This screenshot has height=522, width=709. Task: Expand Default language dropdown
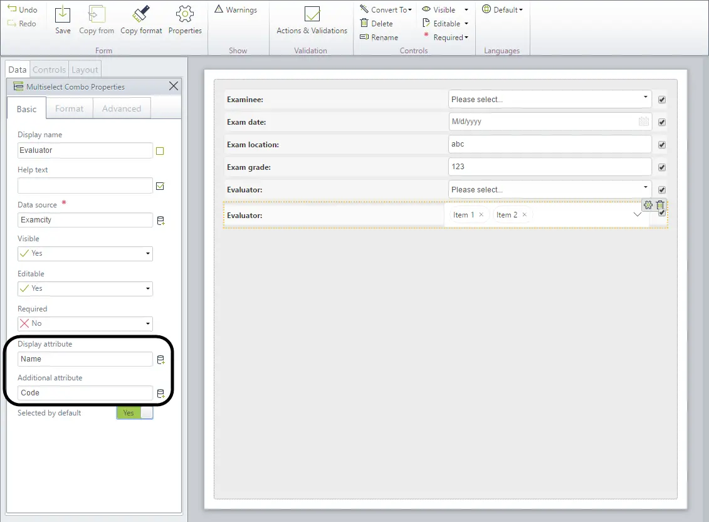(x=502, y=9)
